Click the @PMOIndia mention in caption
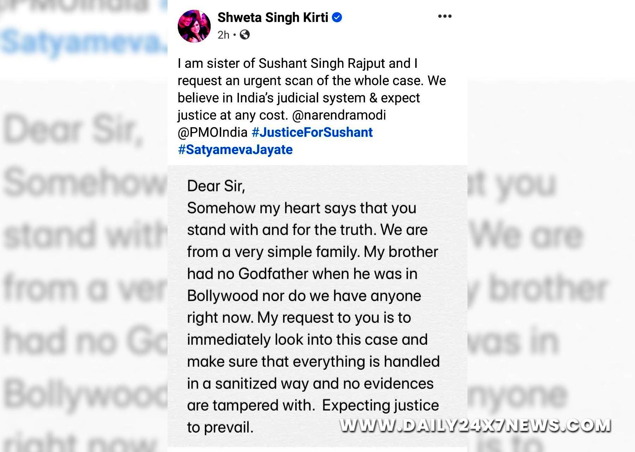This screenshot has width=635, height=452. pos(212,132)
